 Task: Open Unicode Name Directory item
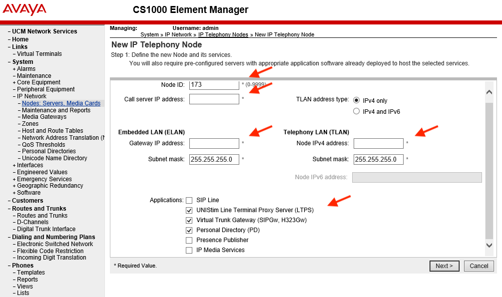54,158
